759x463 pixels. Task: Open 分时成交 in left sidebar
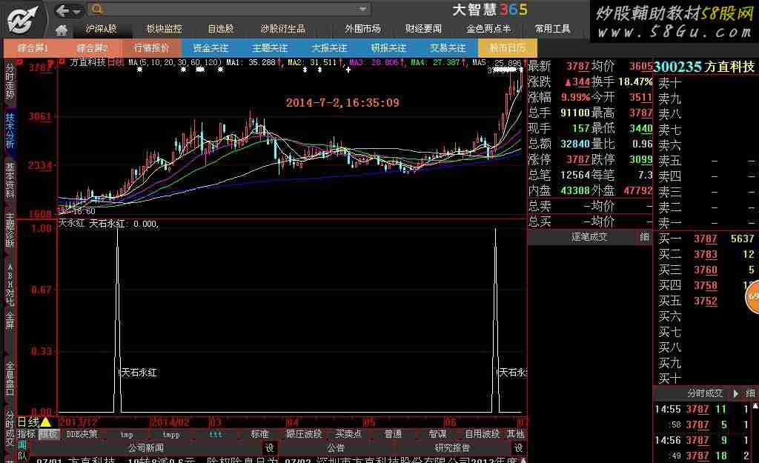click(10, 428)
